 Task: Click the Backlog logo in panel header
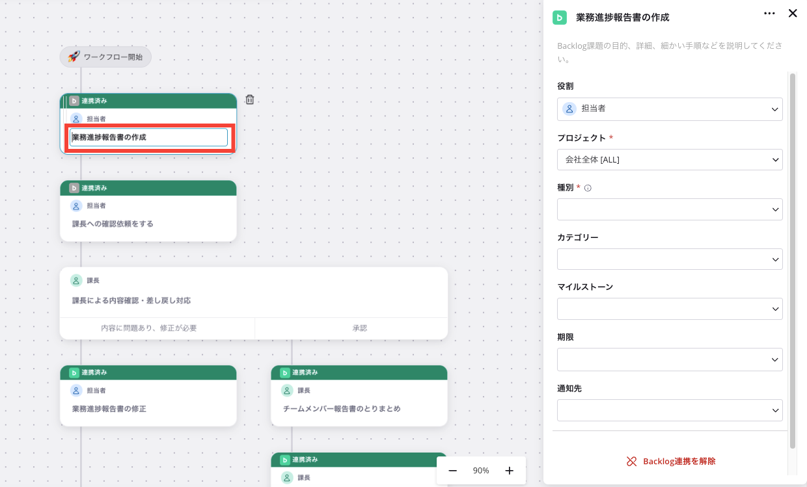[560, 18]
